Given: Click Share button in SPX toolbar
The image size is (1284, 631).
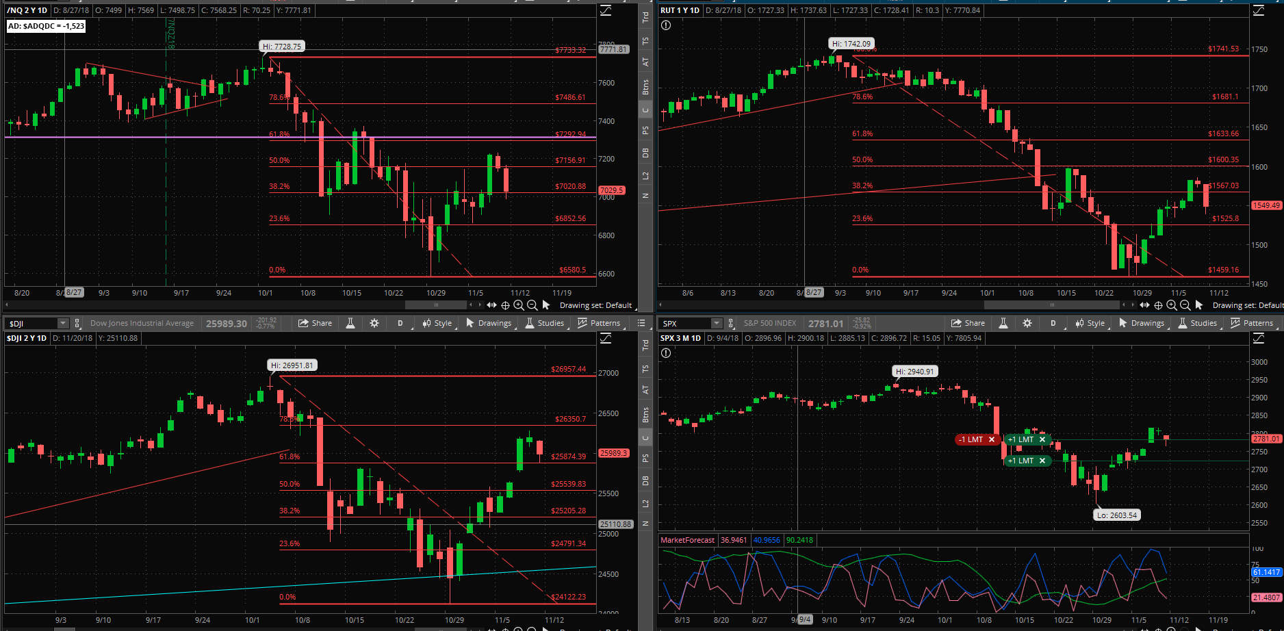Looking at the screenshot, I should point(968,323).
